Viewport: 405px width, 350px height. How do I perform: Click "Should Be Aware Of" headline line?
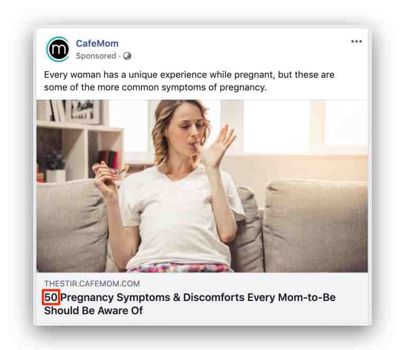click(93, 310)
